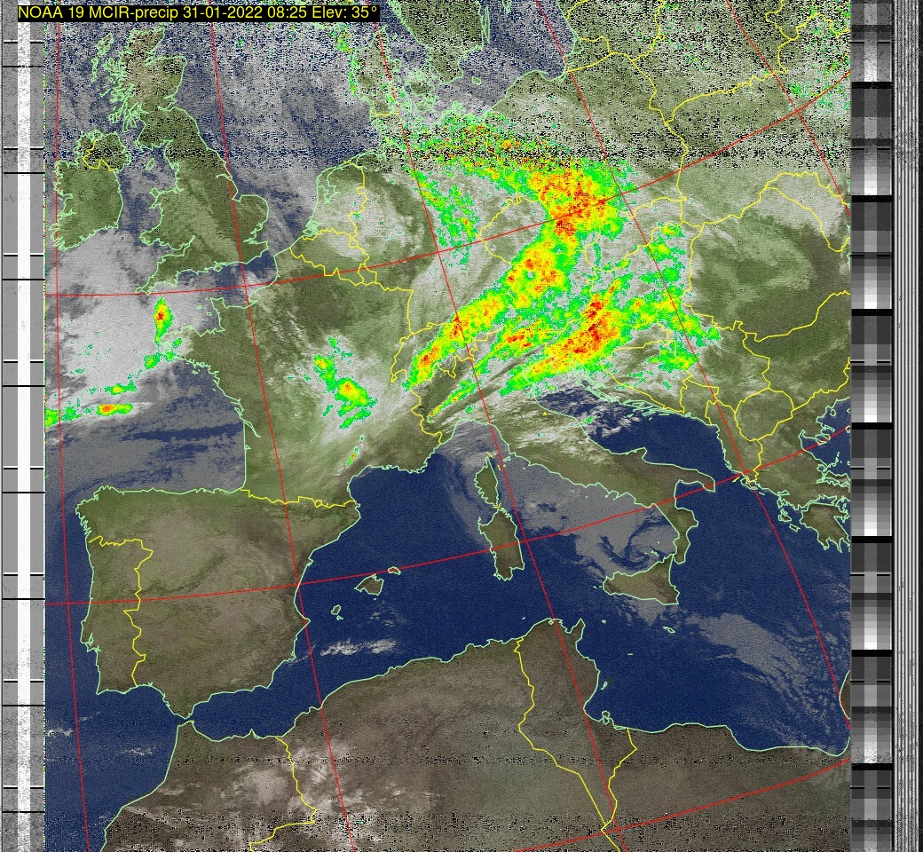Select Mallorca island in the Balearics
This screenshot has width=923, height=852.
[370, 584]
